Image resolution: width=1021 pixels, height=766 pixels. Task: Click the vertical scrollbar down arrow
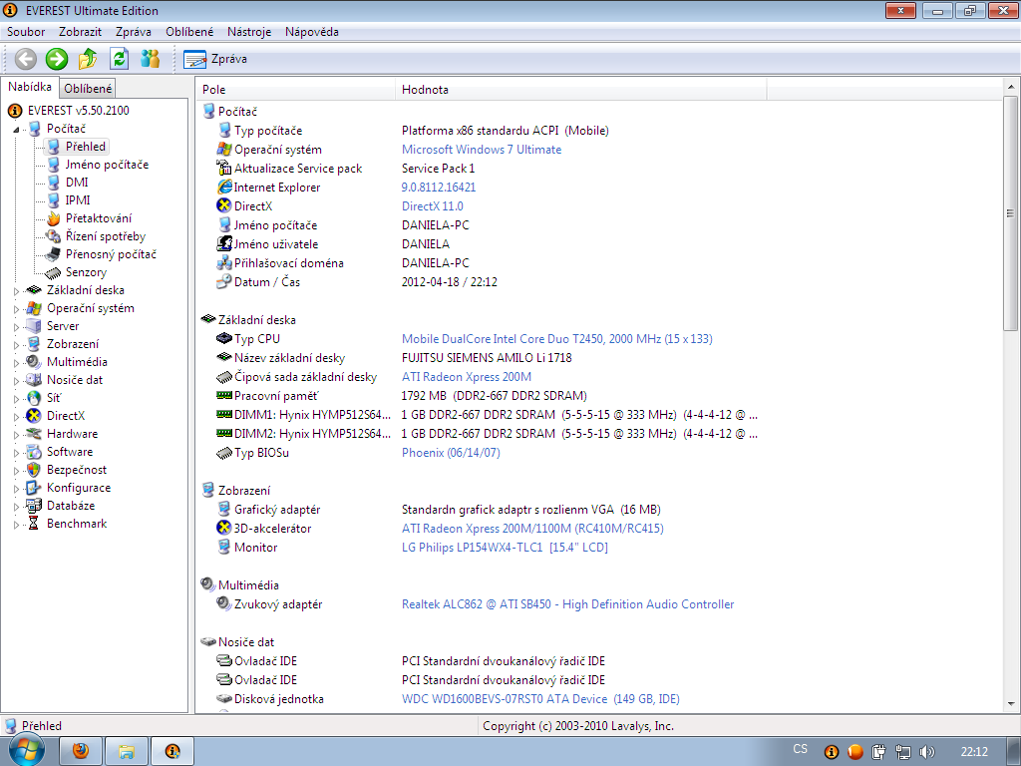(1011, 704)
